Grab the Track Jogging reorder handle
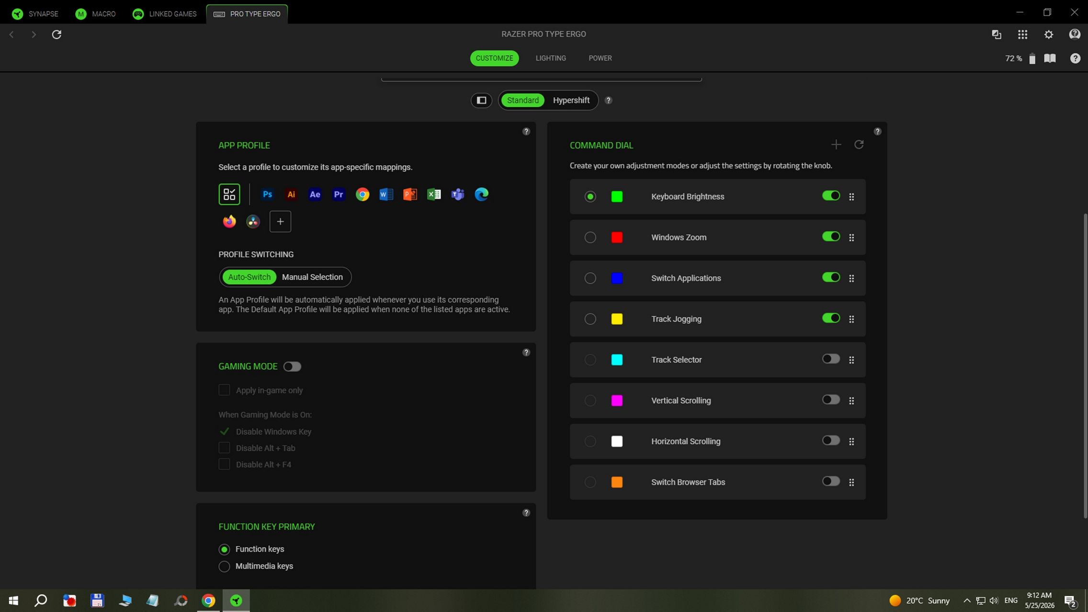 [x=851, y=319]
